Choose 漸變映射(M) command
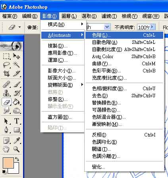 (x=124, y=124)
